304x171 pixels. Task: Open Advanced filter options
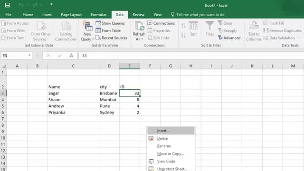(x=229, y=38)
